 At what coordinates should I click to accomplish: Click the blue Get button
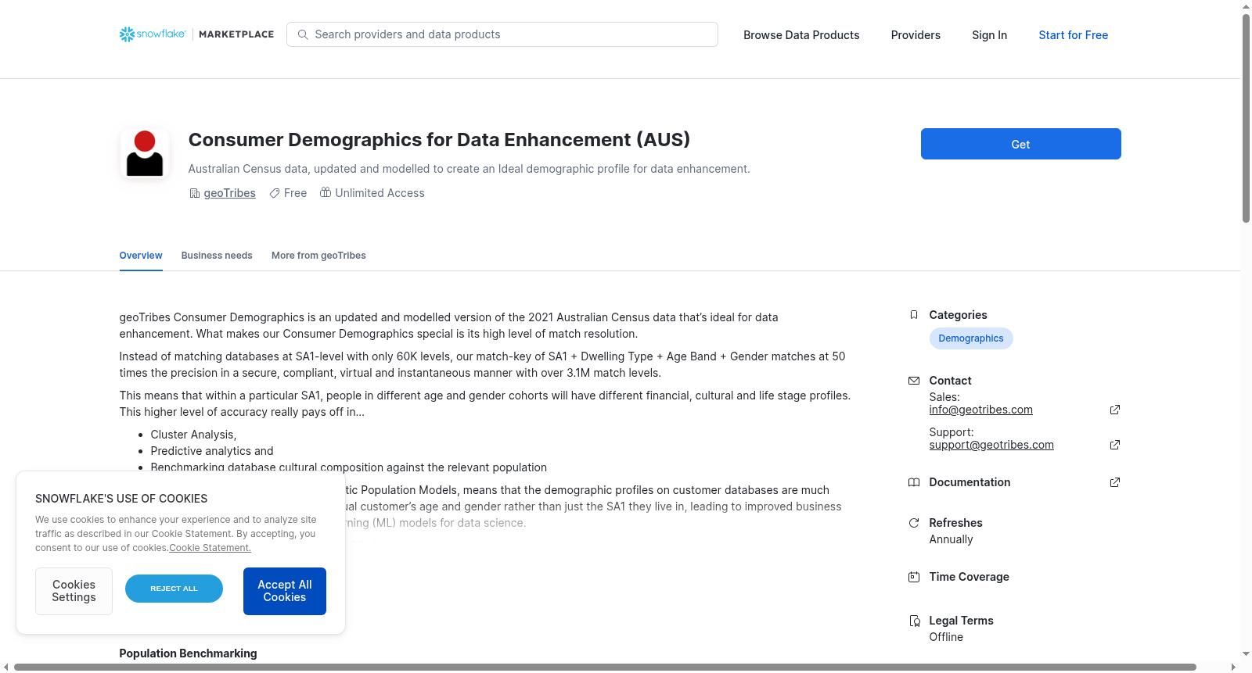tap(1020, 144)
